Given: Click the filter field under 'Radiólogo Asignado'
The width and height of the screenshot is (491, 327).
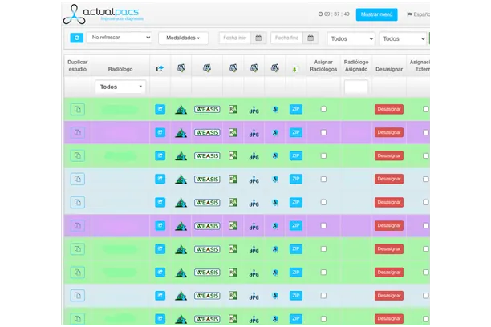Looking at the screenshot, I should 356,87.
